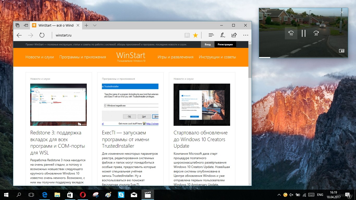The image size is (356, 200).
Task: Open Redstone 3 article headline
Action: [x=58, y=143]
